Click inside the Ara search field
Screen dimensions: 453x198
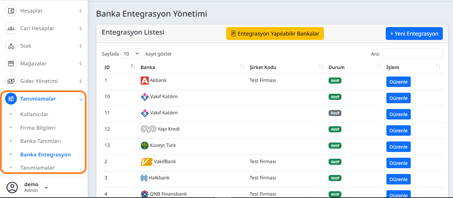pyautogui.click(x=412, y=53)
